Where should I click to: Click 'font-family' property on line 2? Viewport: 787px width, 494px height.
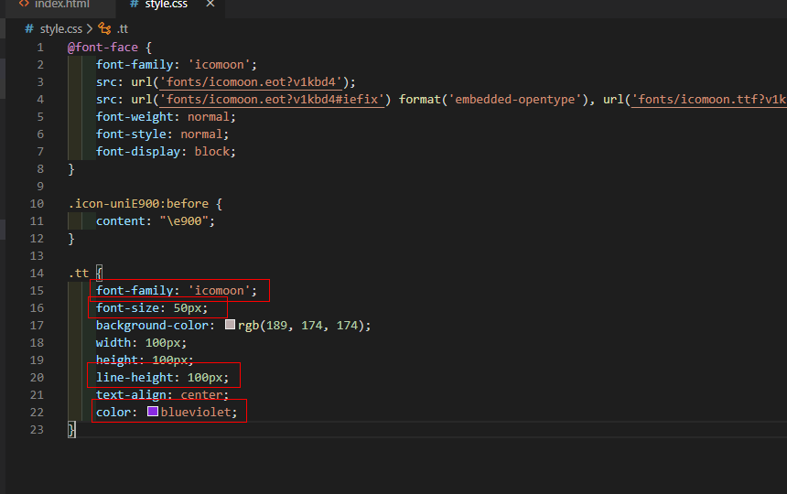[135, 65]
